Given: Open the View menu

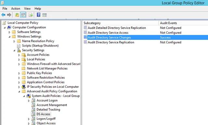Looking at the screenshot, I should [x=27, y=9].
